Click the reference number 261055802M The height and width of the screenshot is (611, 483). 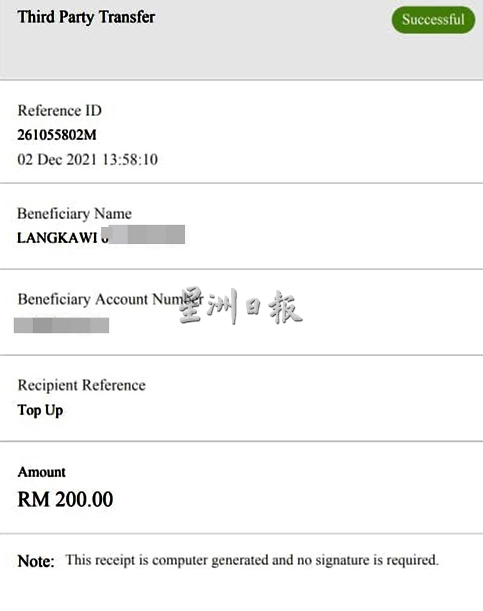(57, 135)
